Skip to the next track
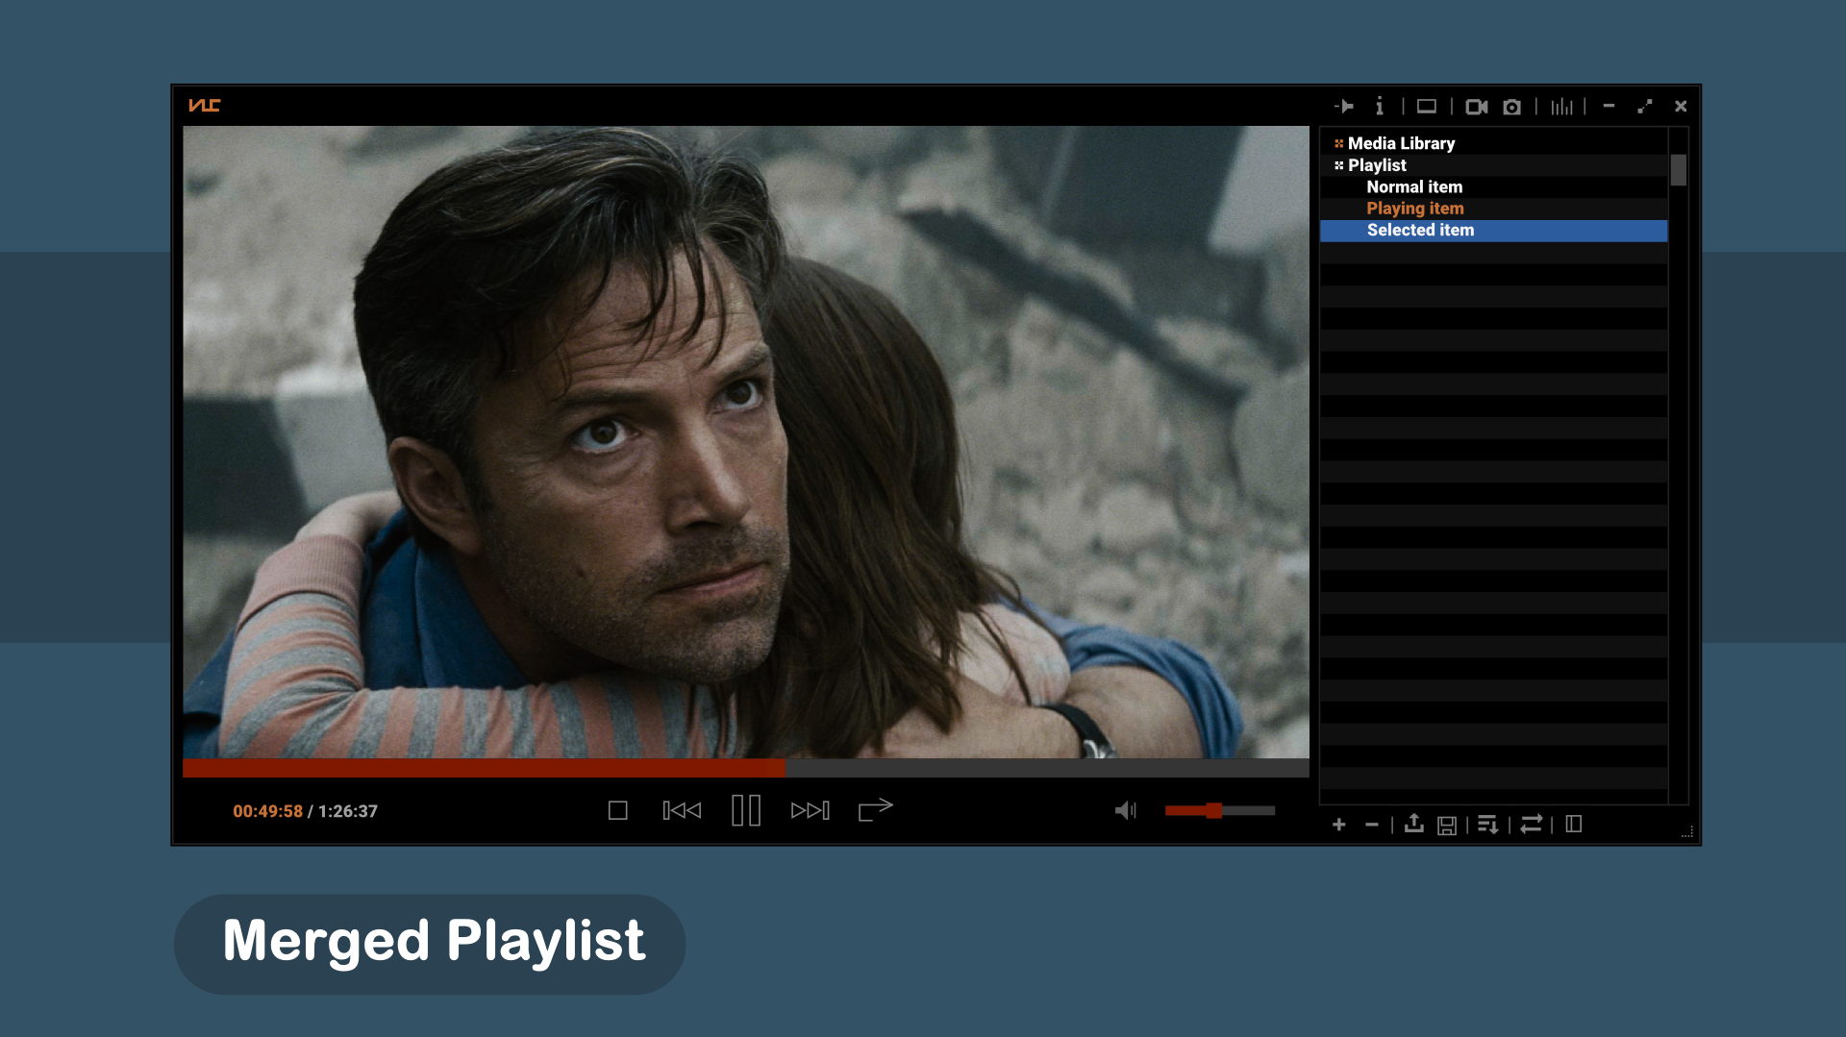This screenshot has height=1037, width=1846. coord(811,810)
